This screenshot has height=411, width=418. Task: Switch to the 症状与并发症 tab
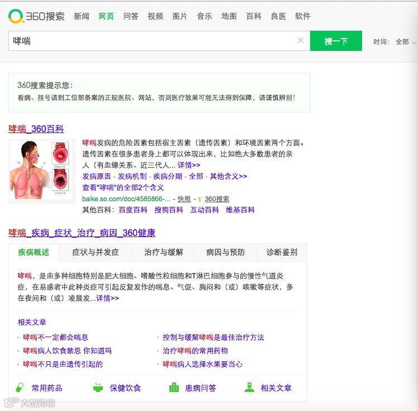(x=96, y=252)
